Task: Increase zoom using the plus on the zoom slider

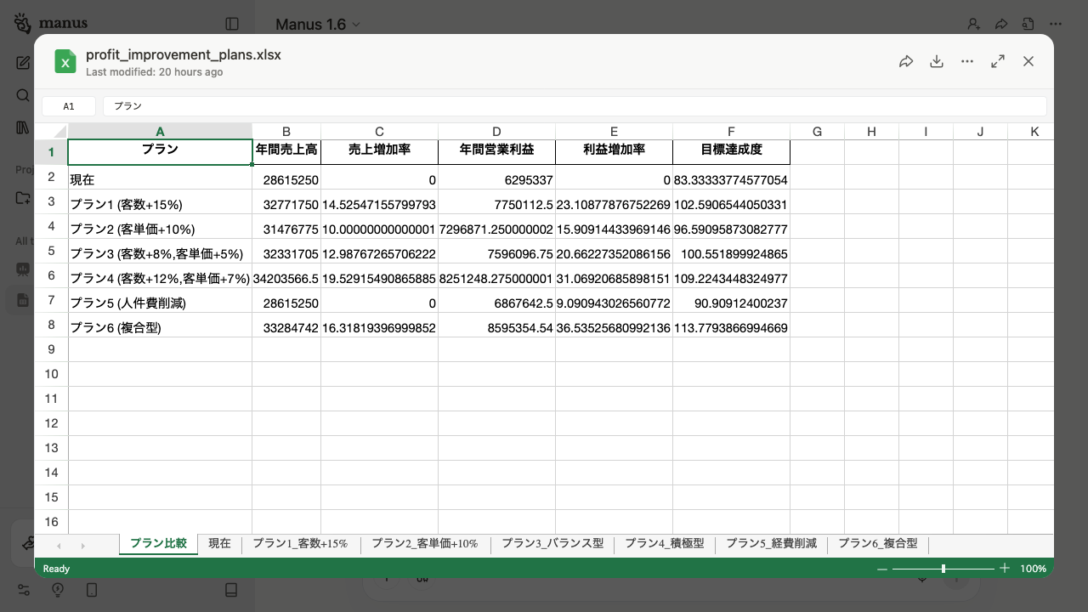Action: pos(1005,568)
